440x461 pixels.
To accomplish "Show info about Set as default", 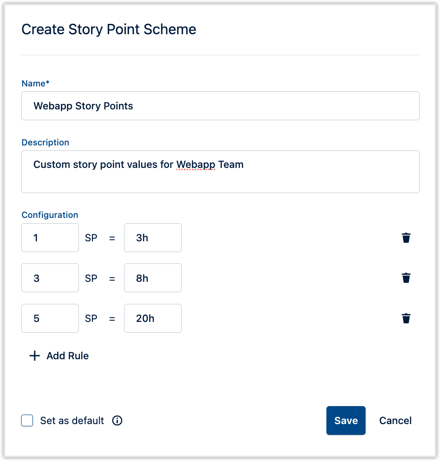I will [117, 420].
